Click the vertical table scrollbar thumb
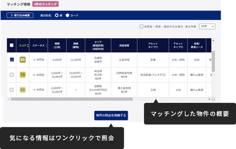Screen dimensions: 236x149 [x=213, y=61]
